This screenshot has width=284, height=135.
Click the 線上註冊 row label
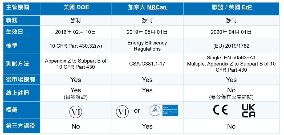point(22,93)
